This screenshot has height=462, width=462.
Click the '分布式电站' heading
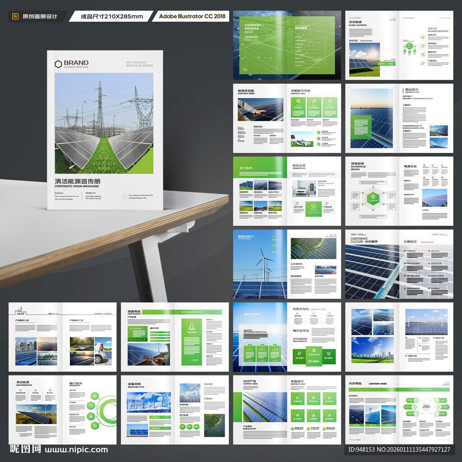click(300, 309)
